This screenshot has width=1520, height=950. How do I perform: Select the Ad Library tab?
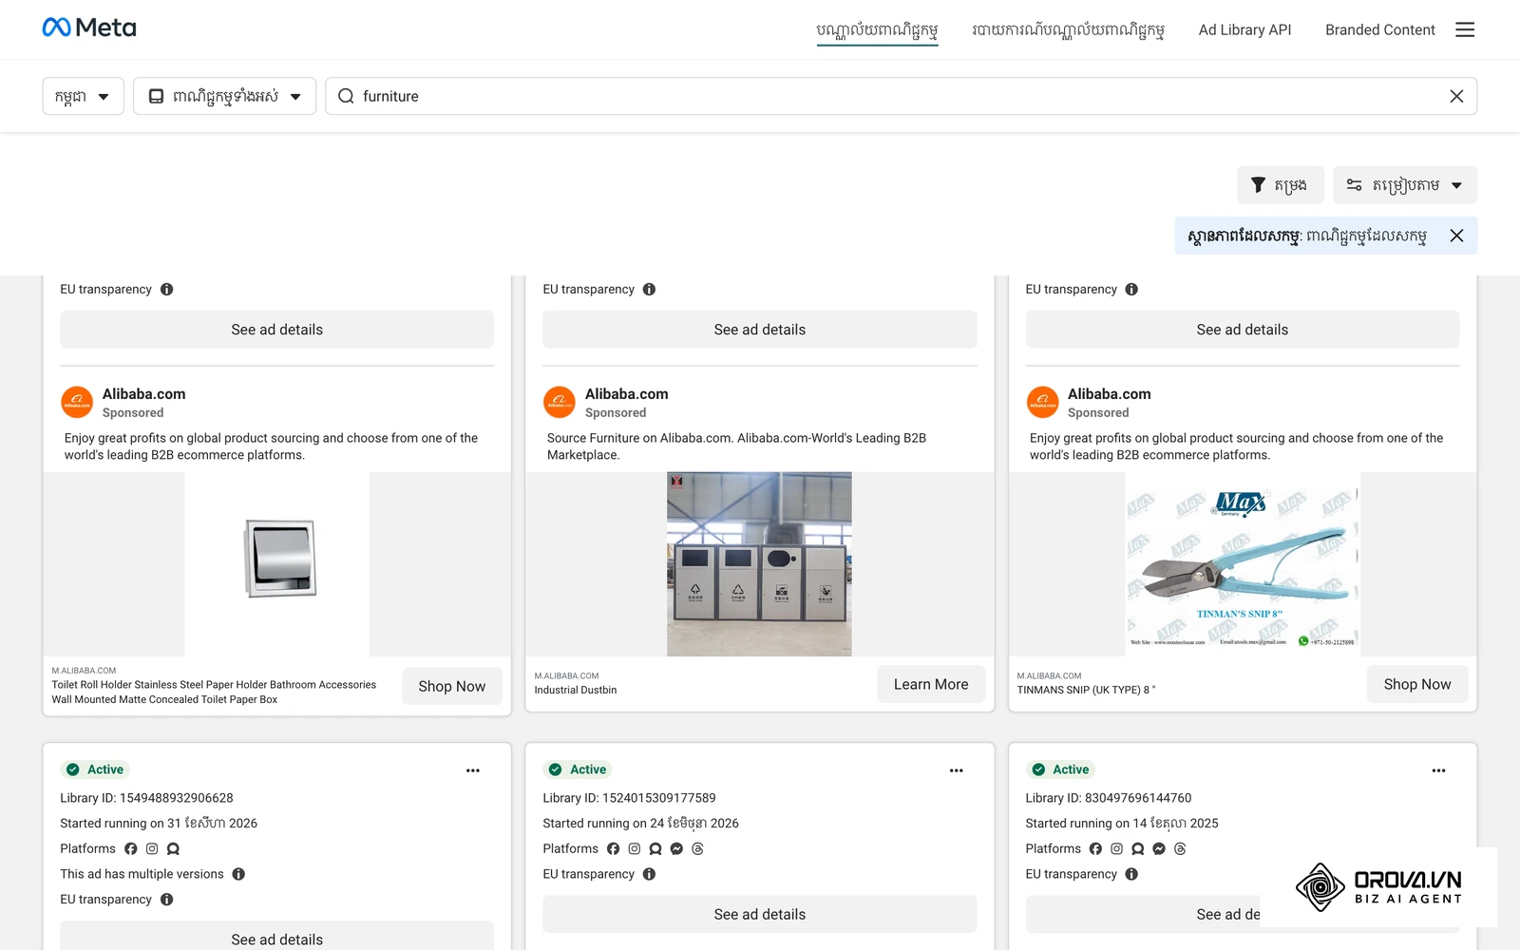[877, 30]
